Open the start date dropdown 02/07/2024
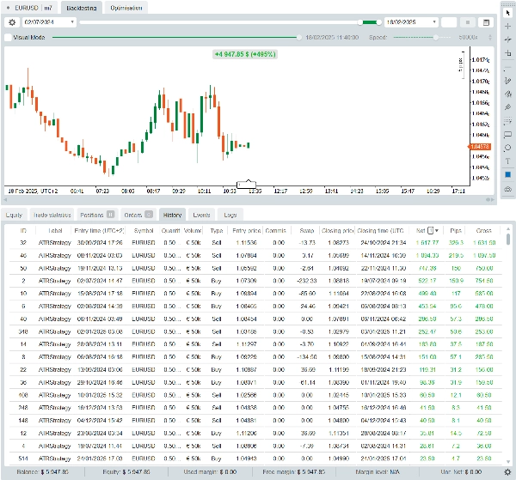 (x=50, y=22)
